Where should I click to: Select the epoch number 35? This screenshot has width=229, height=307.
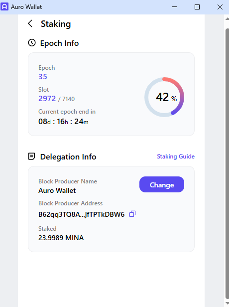[x=43, y=76]
